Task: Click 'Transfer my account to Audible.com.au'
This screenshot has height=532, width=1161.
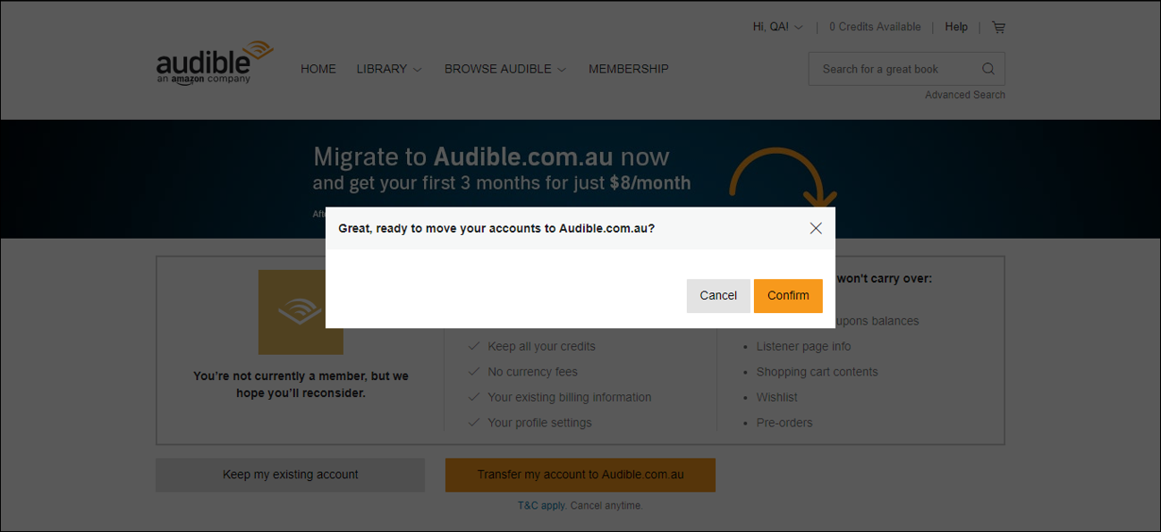Action: point(580,475)
